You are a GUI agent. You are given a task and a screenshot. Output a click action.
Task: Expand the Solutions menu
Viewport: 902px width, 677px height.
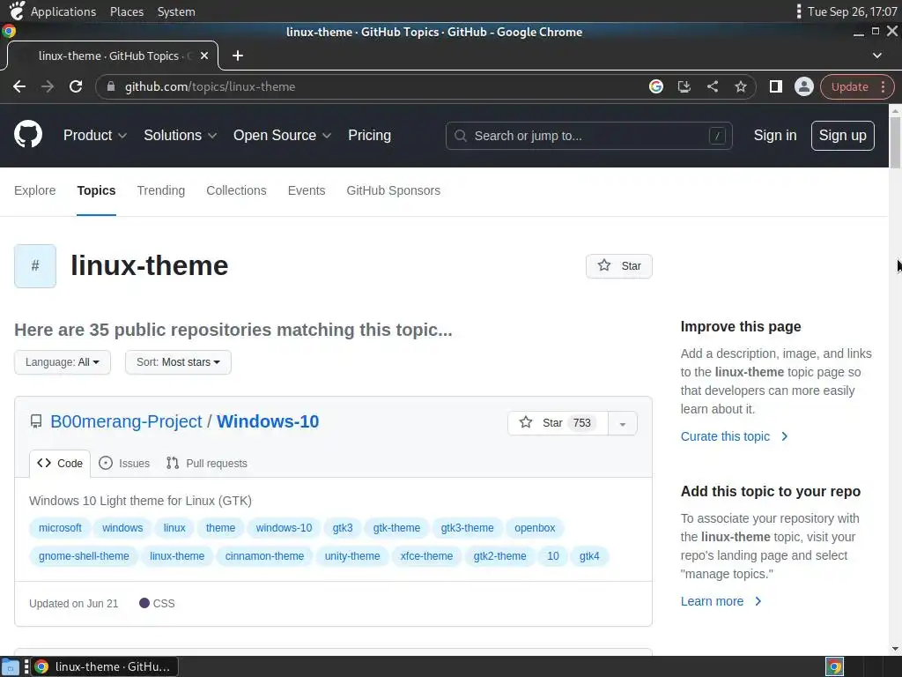180,135
